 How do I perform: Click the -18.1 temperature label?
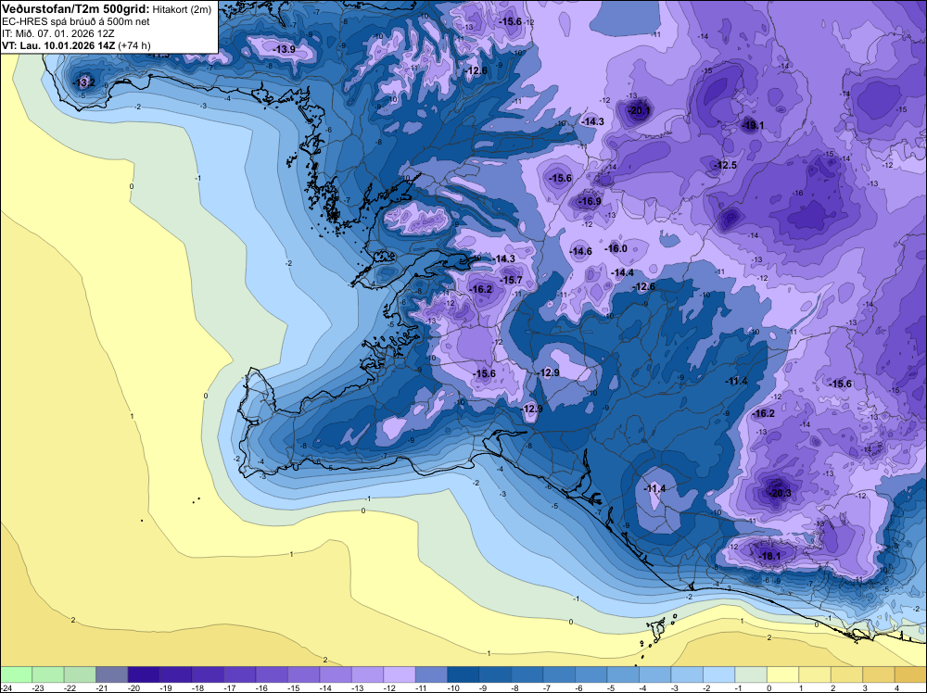coord(769,556)
